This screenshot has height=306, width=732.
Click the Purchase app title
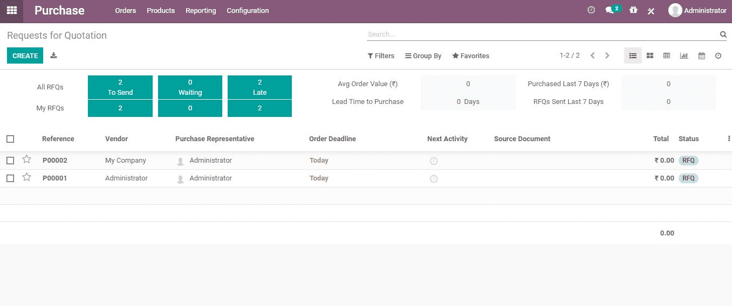(x=59, y=10)
